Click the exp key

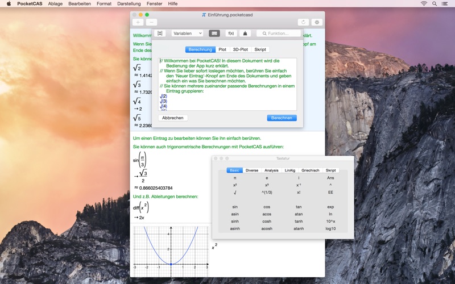pyautogui.click(x=330, y=207)
